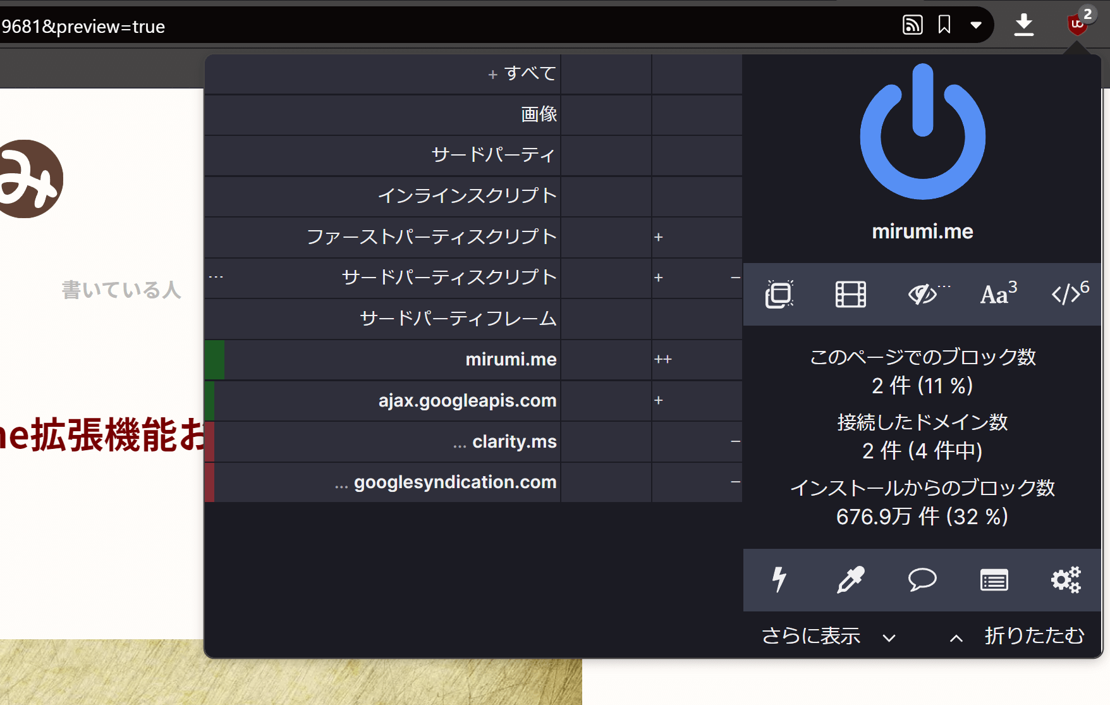Select the 画像 filter row

[x=382, y=114]
